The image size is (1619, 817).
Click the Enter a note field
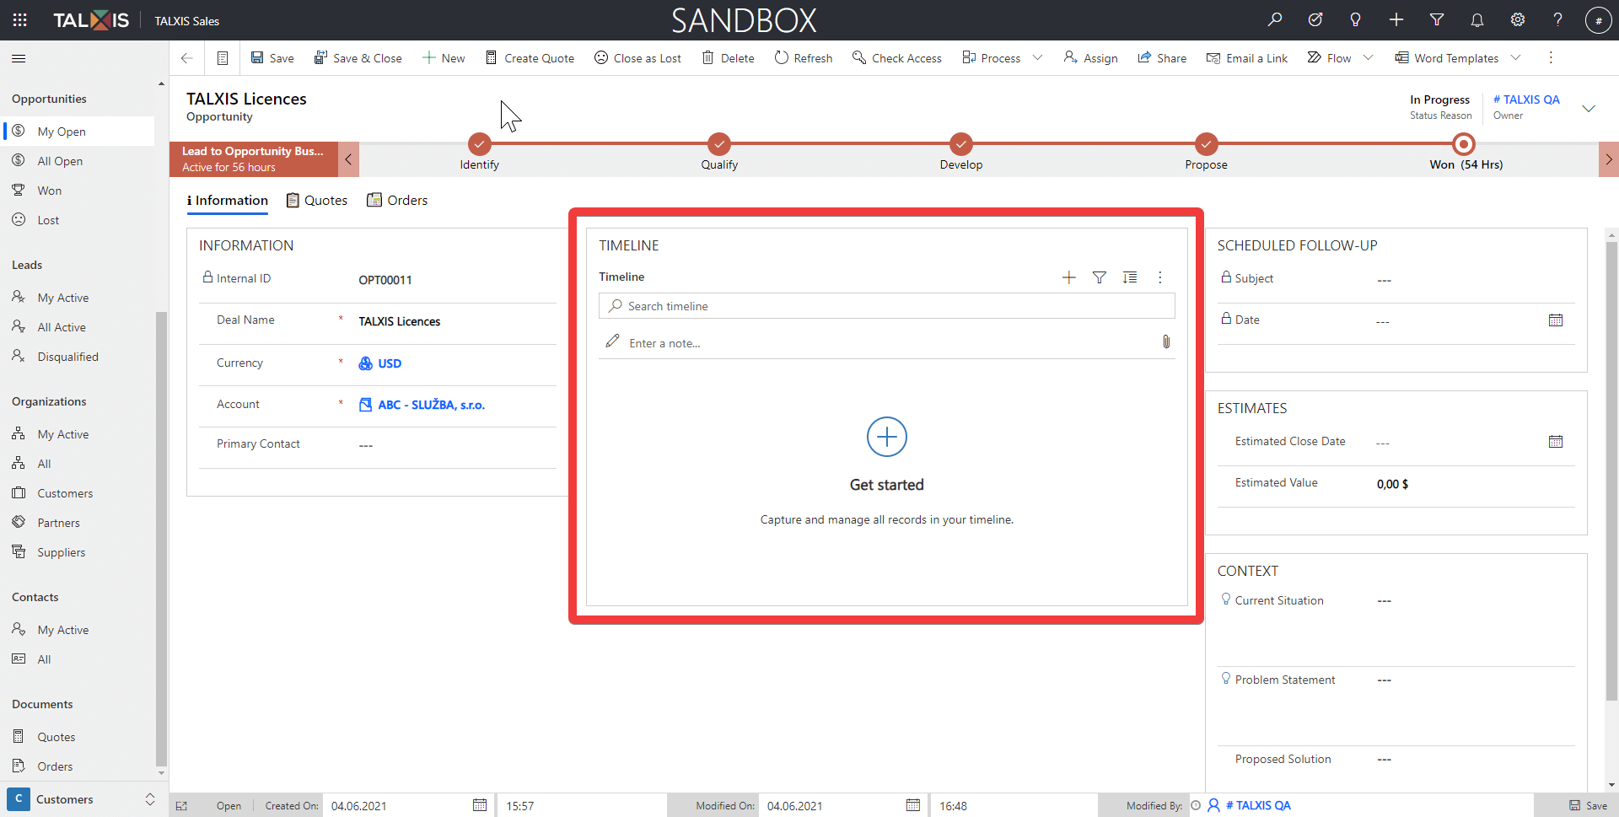tap(877, 343)
